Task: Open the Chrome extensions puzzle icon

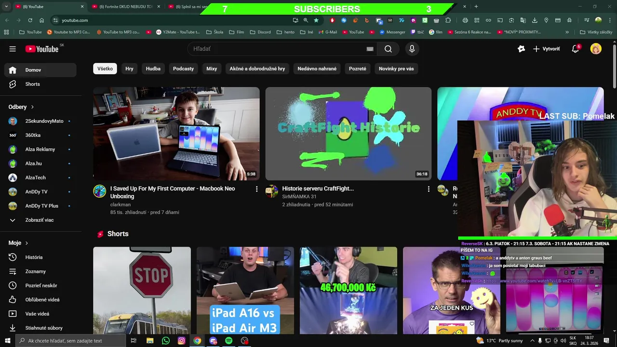Action: click(448, 20)
